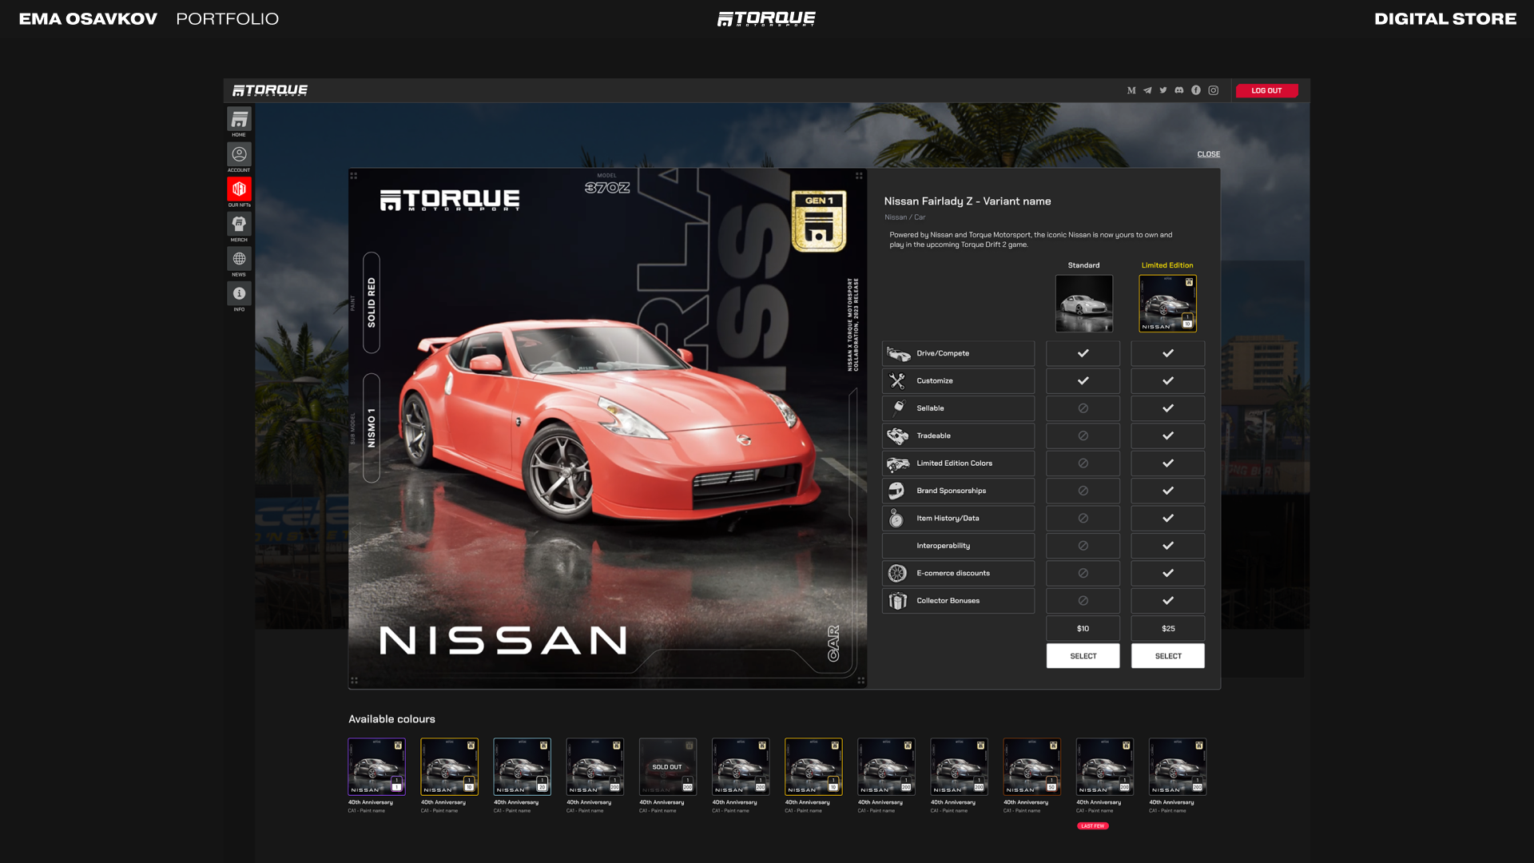Click the Facebook icon
Screen dimensions: 1534x863
click(1196, 90)
